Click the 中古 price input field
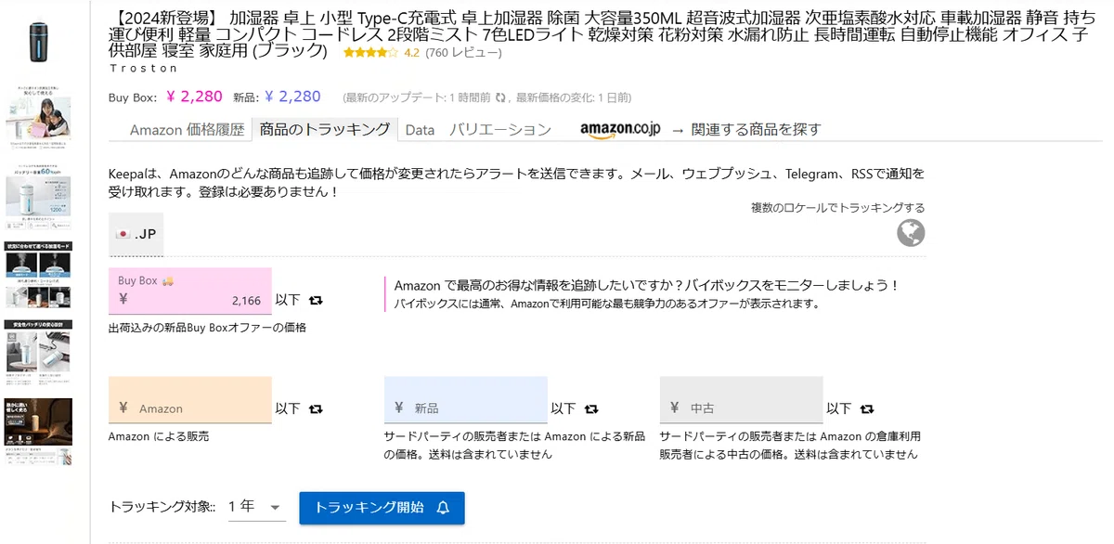 742,400
